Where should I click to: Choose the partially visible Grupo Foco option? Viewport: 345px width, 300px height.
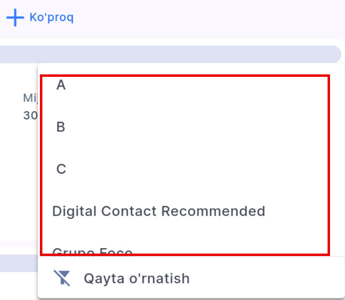pyautogui.click(x=93, y=251)
